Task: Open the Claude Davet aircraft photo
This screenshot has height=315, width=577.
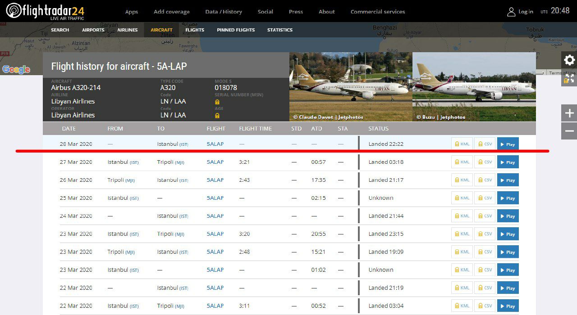Action: click(x=351, y=87)
